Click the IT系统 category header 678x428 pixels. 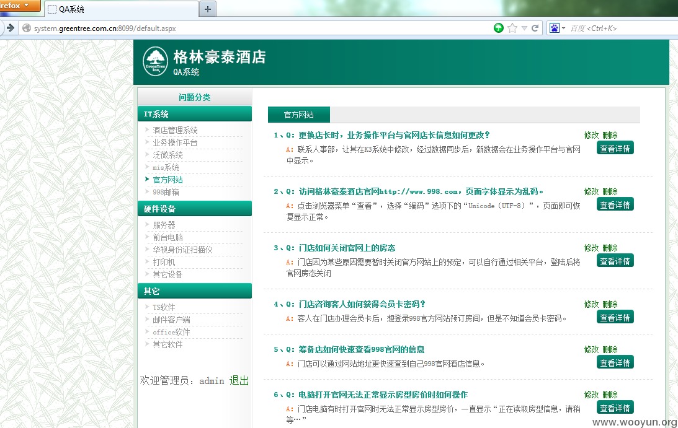[x=195, y=114]
